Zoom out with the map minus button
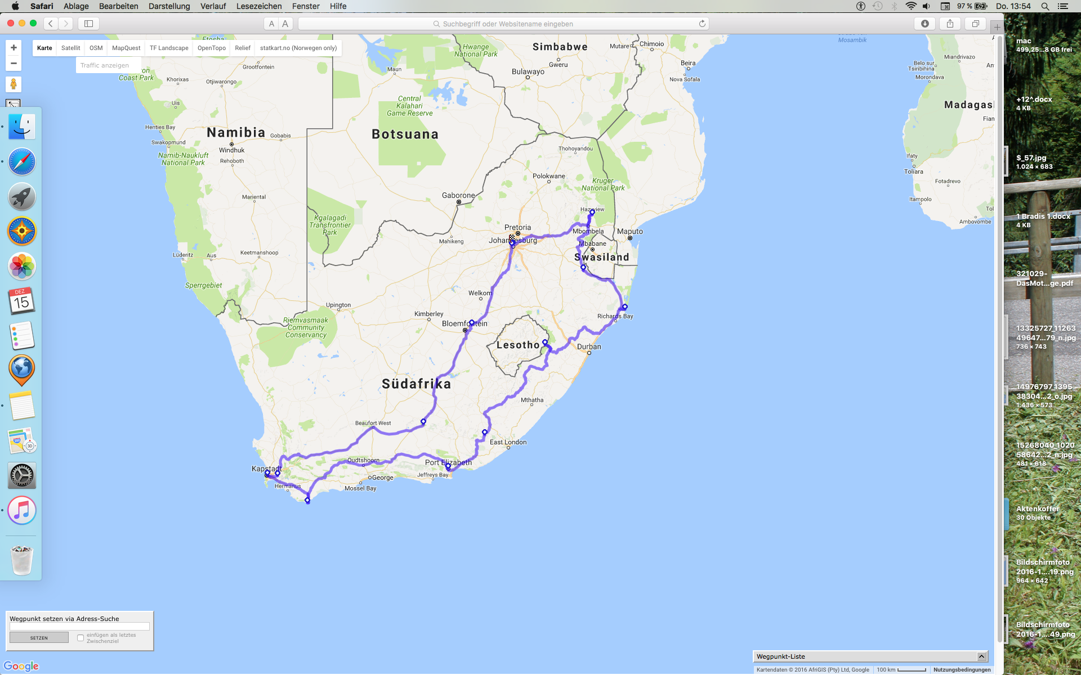The image size is (1081, 675). tap(14, 63)
